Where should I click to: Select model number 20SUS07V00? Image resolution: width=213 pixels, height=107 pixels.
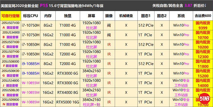(11, 23)
